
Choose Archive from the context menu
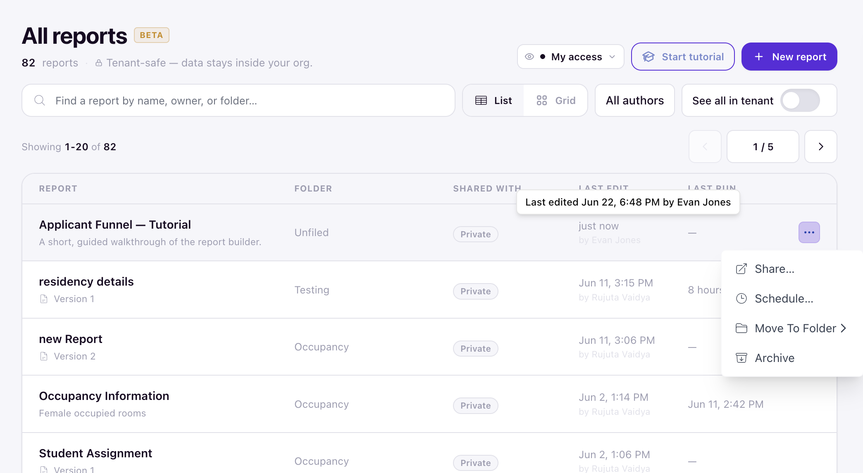click(x=791, y=358)
